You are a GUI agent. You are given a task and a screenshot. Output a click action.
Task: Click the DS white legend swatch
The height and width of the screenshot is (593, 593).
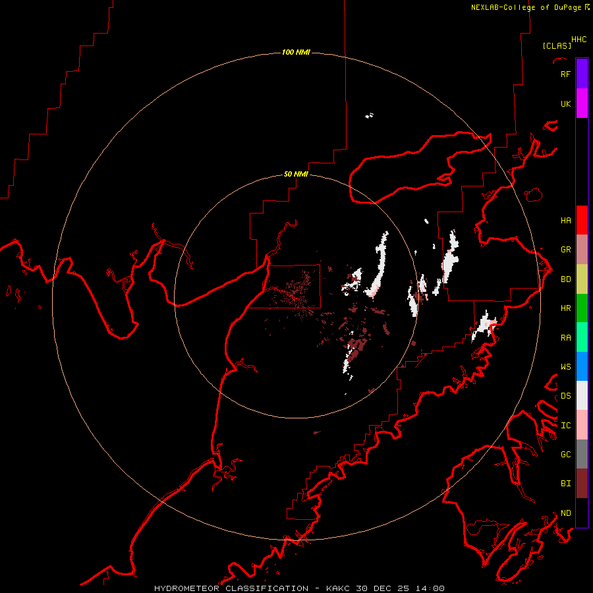[582, 395]
